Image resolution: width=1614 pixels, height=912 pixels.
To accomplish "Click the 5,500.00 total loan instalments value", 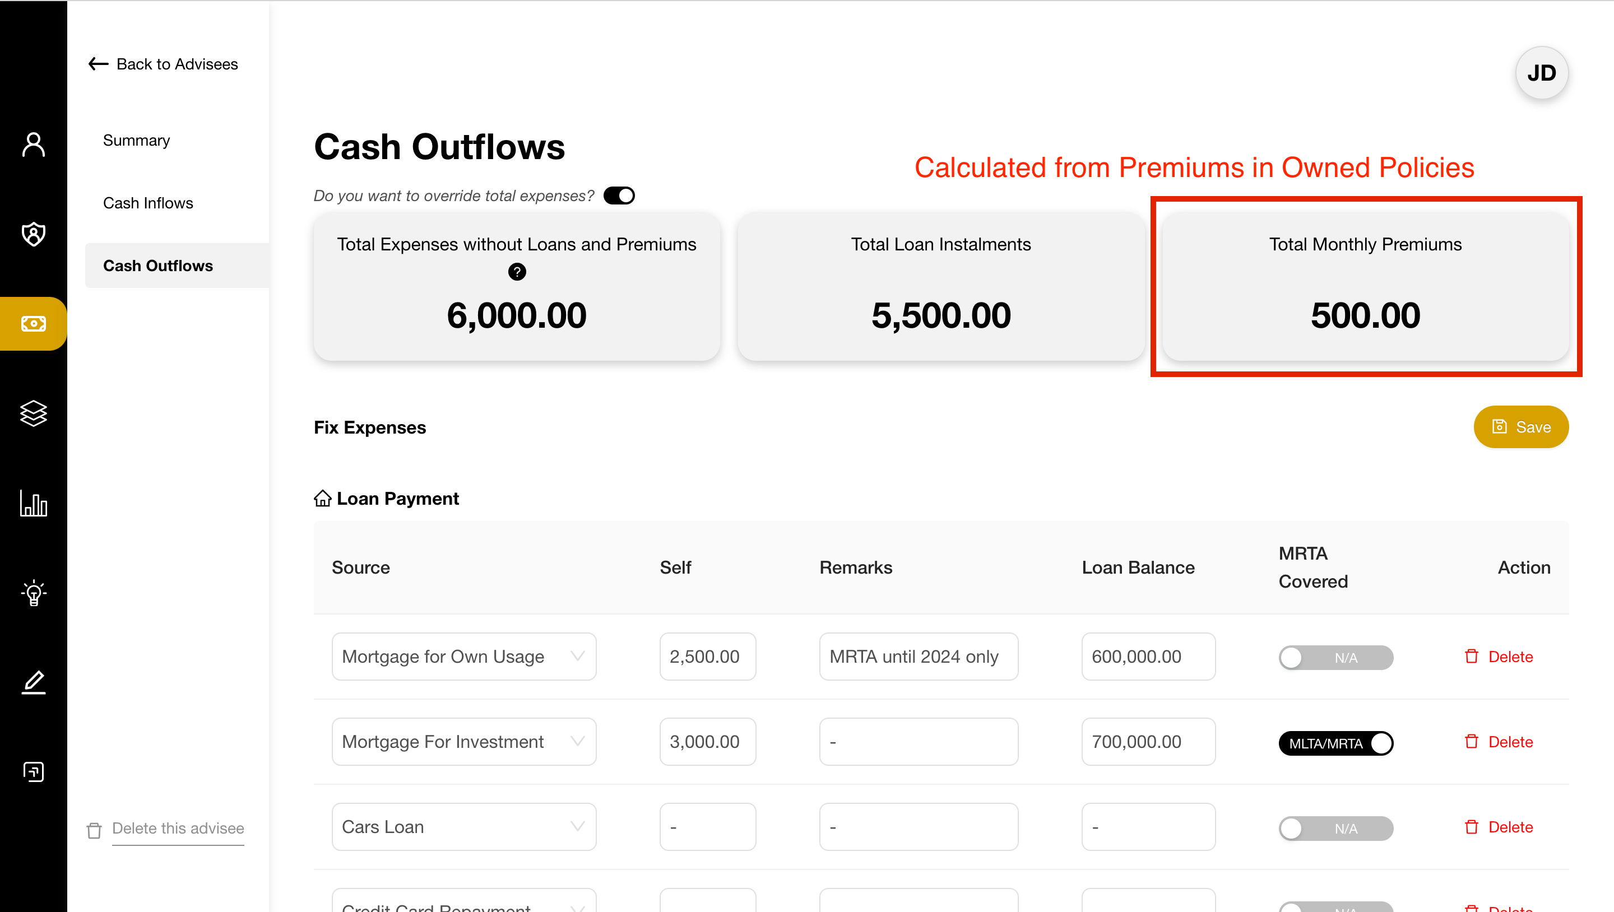I will pos(940,315).
